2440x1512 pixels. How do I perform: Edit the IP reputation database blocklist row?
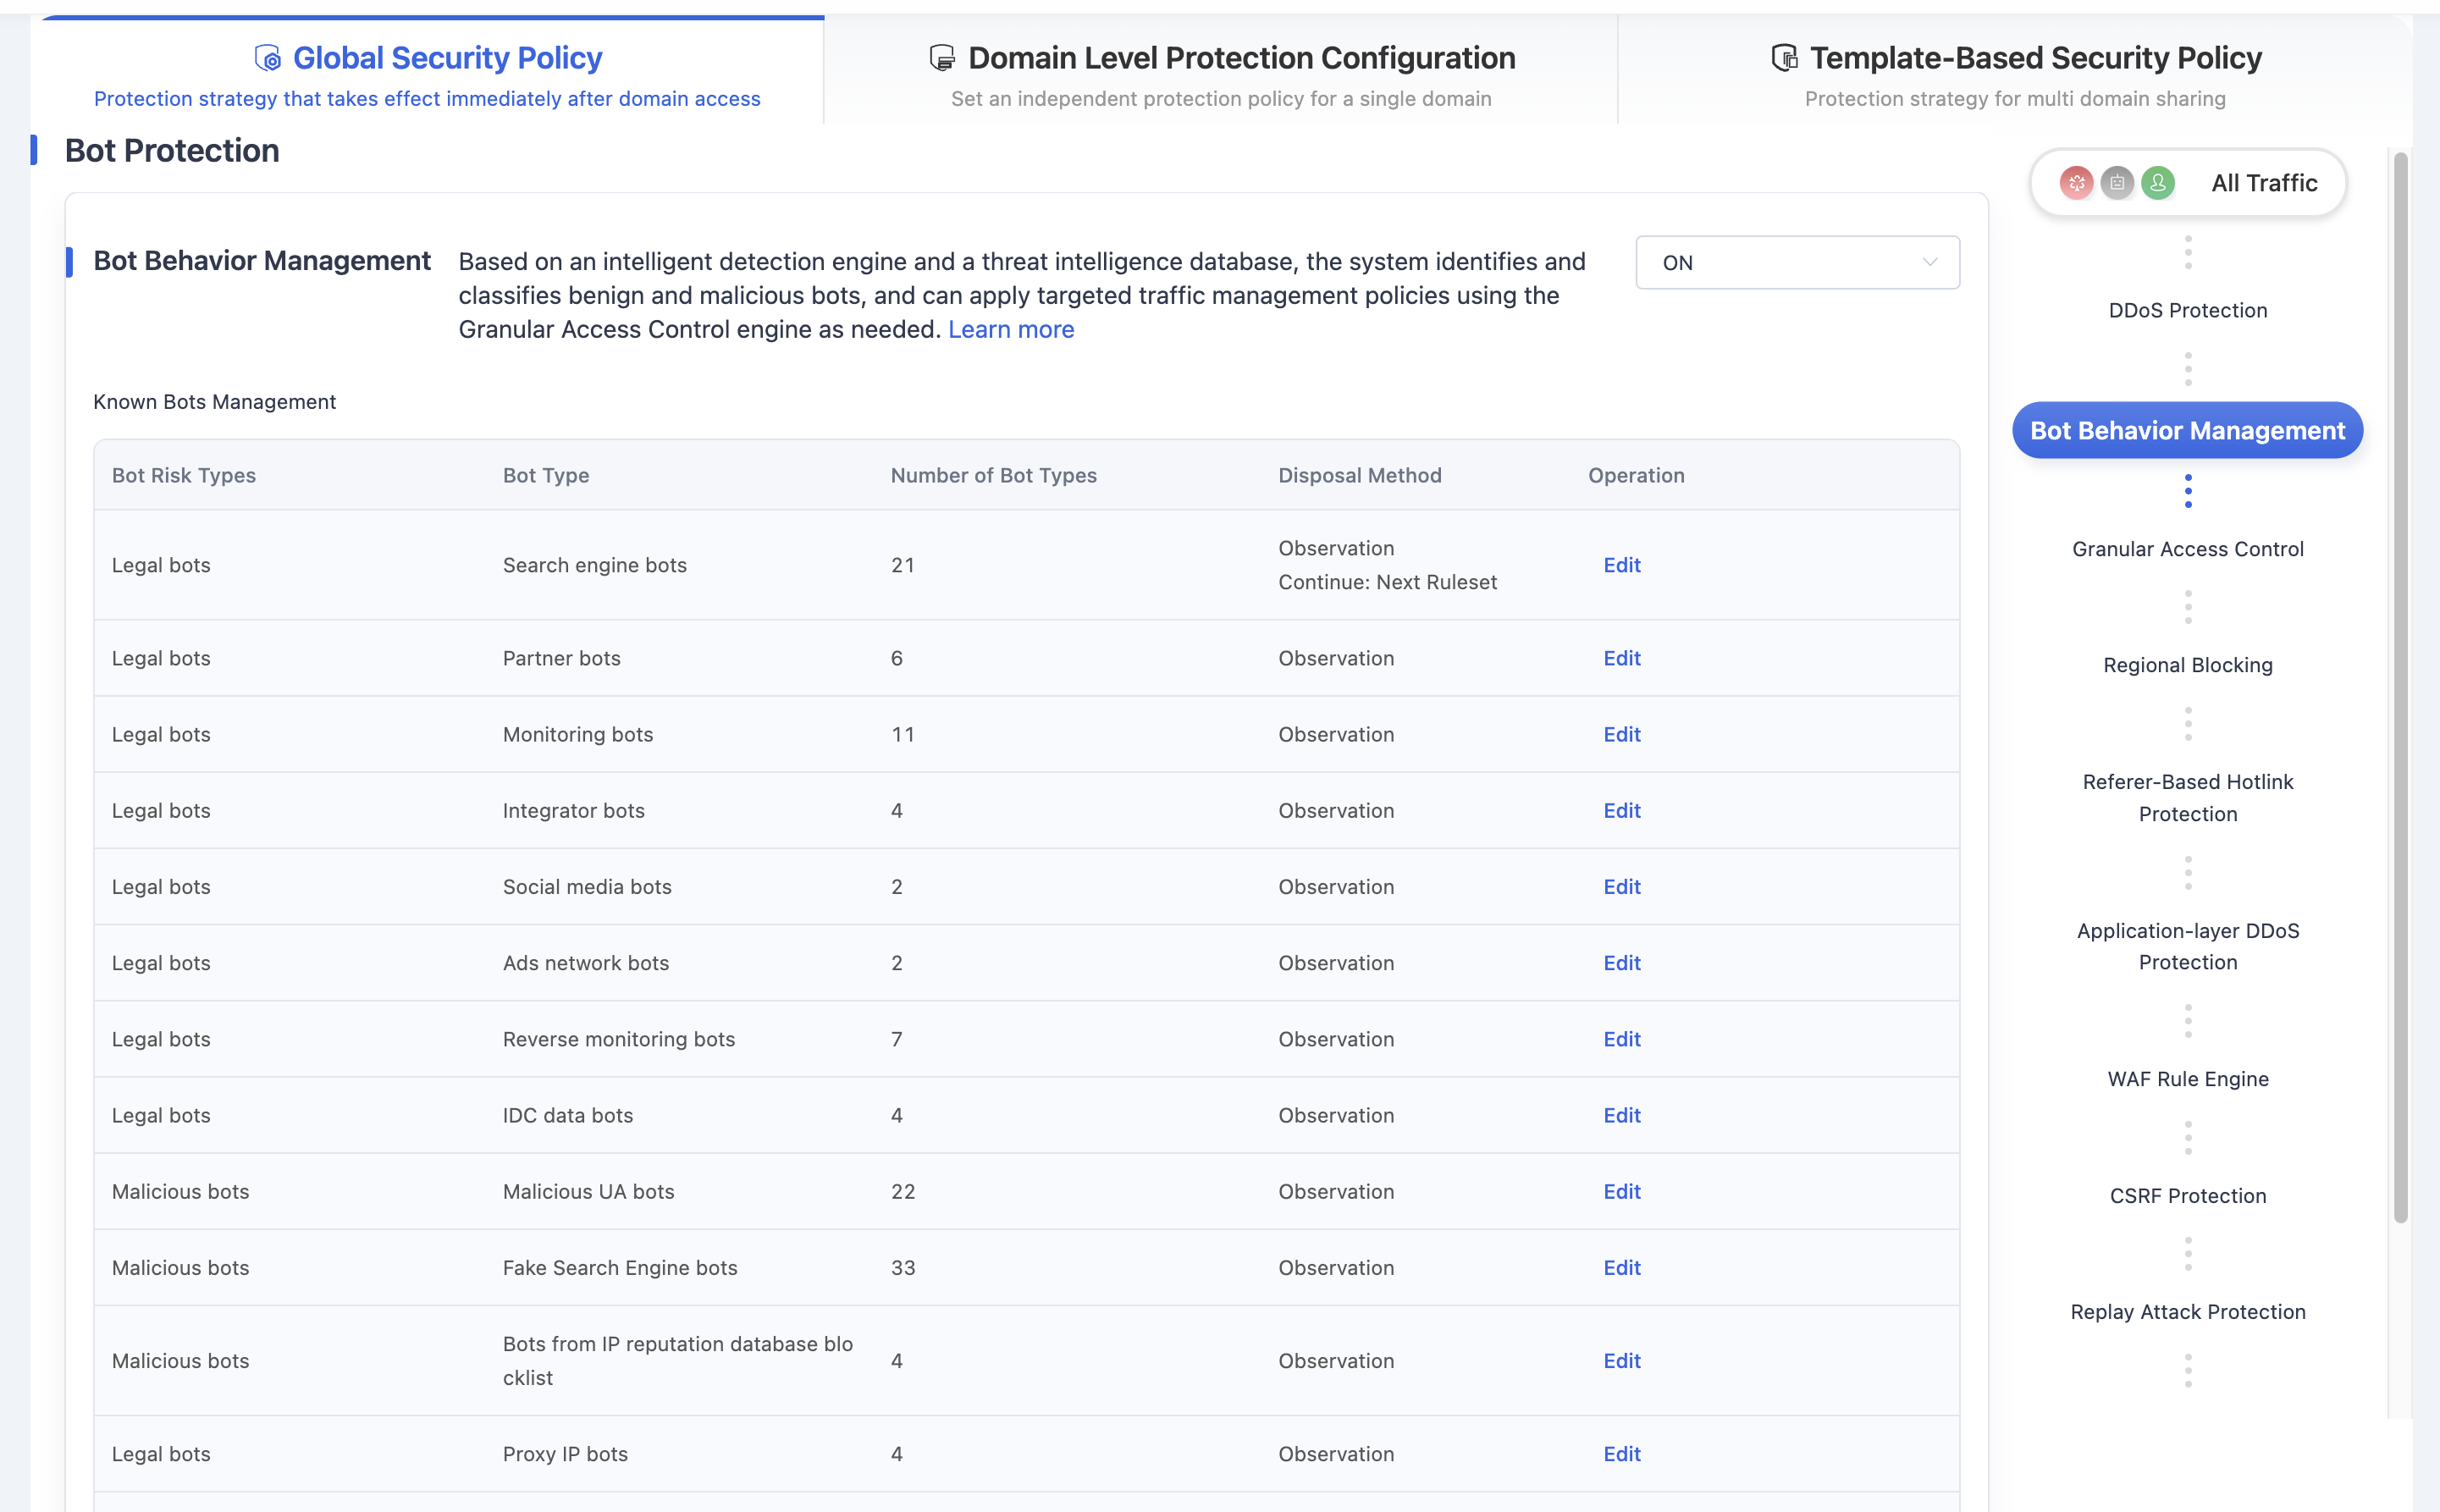1622,1360
